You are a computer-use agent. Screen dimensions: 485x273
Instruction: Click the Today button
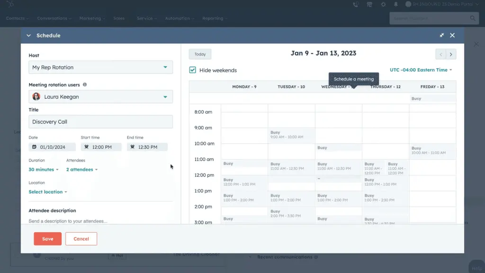pyautogui.click(x=200, y=54)
